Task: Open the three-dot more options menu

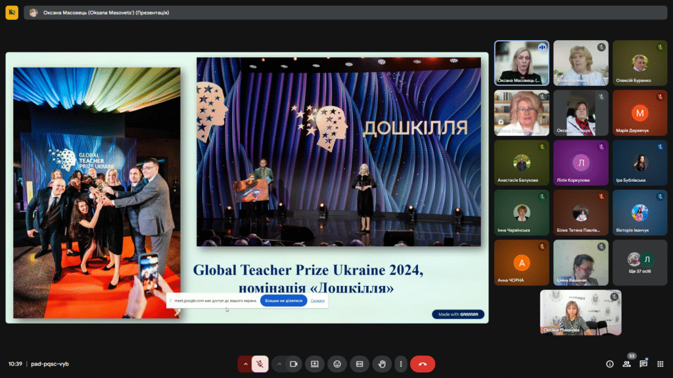Action: (x=401, y=364)
